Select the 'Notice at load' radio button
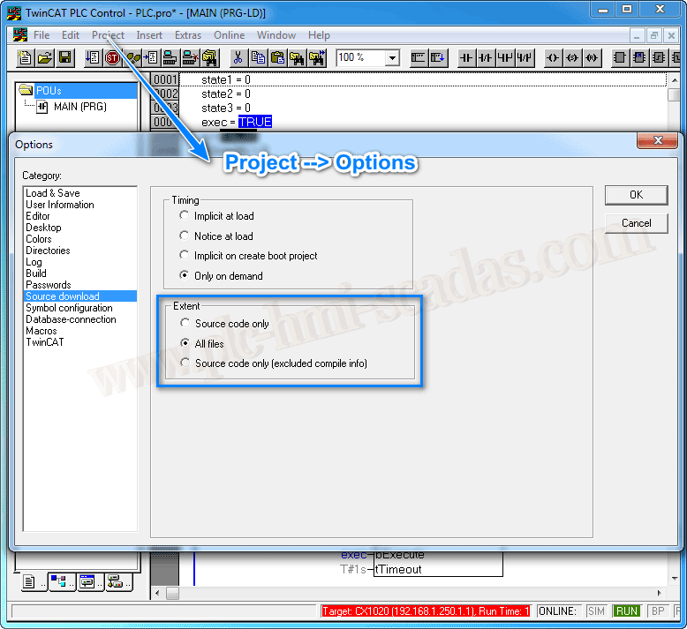Screen dimensions: 687x629 [x=184, y=236]
